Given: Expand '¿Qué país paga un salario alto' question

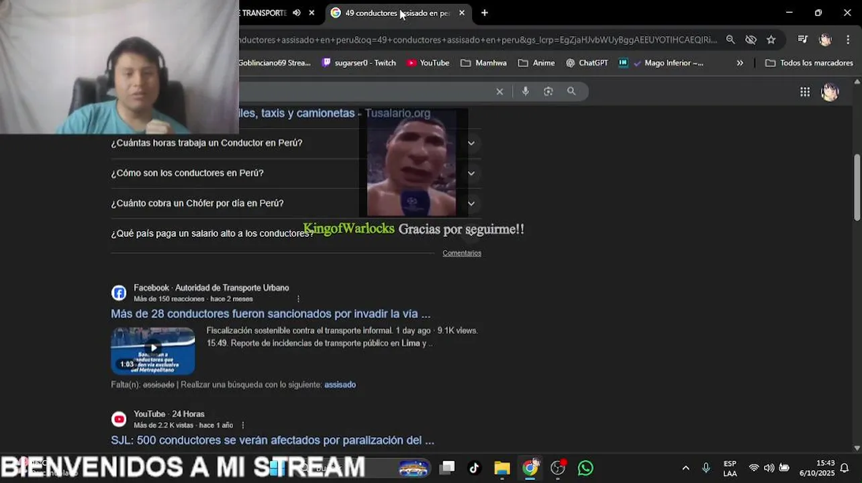Looking at the screenshot, I should pyautogui.click(x=296, y=233).
